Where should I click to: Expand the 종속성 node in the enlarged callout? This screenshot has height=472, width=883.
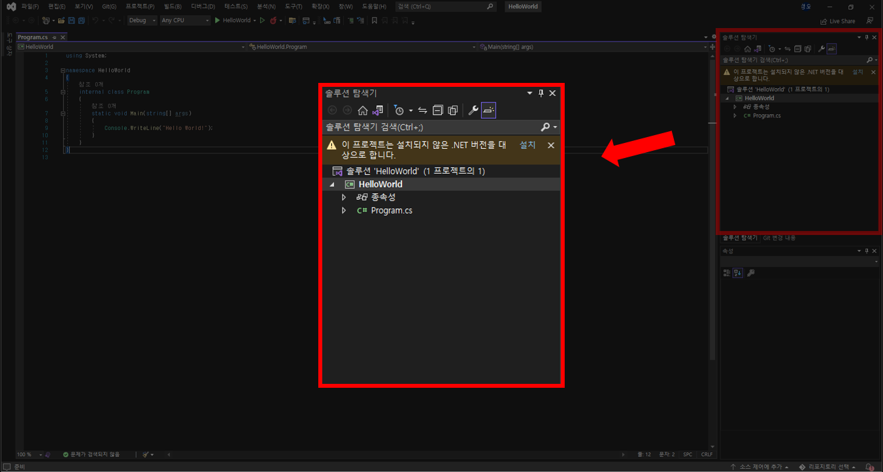tap(344, 197)
